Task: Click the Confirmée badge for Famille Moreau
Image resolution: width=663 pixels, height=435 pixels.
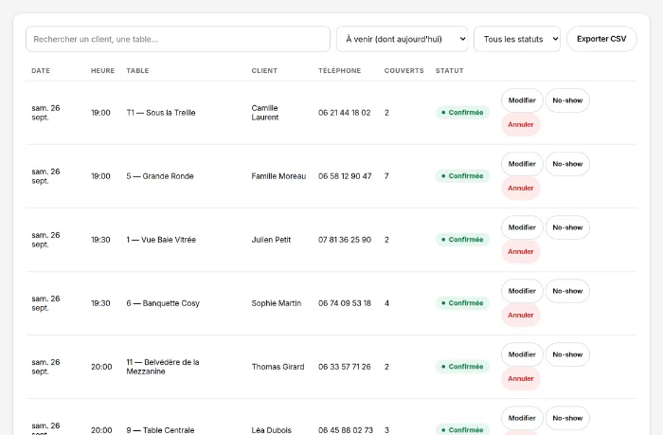Action: [x=462, y=176]
